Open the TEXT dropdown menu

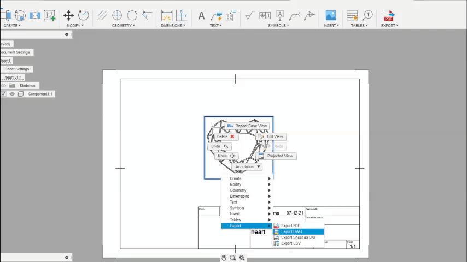[x=215, y=26]
